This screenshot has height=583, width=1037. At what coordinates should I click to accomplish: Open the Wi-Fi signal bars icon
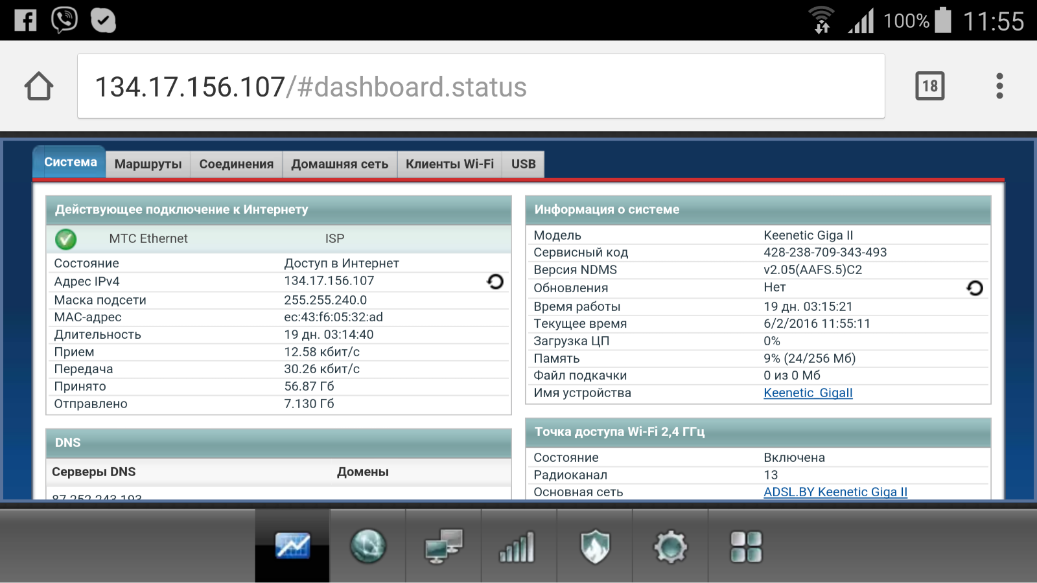coord(519,546)
